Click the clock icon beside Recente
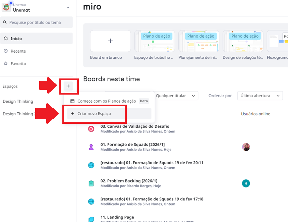Screen dimensions: 288x222 click(x=6, y=51)
